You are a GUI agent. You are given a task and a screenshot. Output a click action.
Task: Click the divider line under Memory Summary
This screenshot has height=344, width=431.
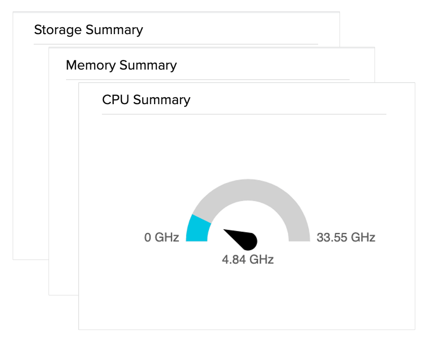click(x=208, y=80)
